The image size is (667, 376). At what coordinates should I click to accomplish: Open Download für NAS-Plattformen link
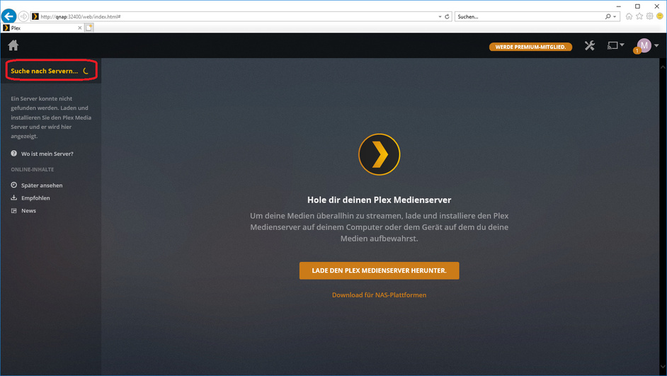coord(379,295)
